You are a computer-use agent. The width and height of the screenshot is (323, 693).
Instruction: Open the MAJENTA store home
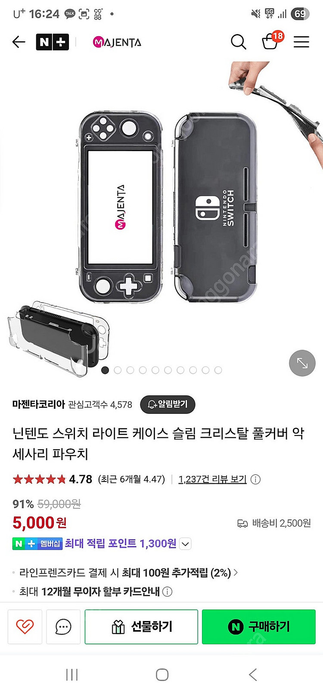(x=117, y=42)
